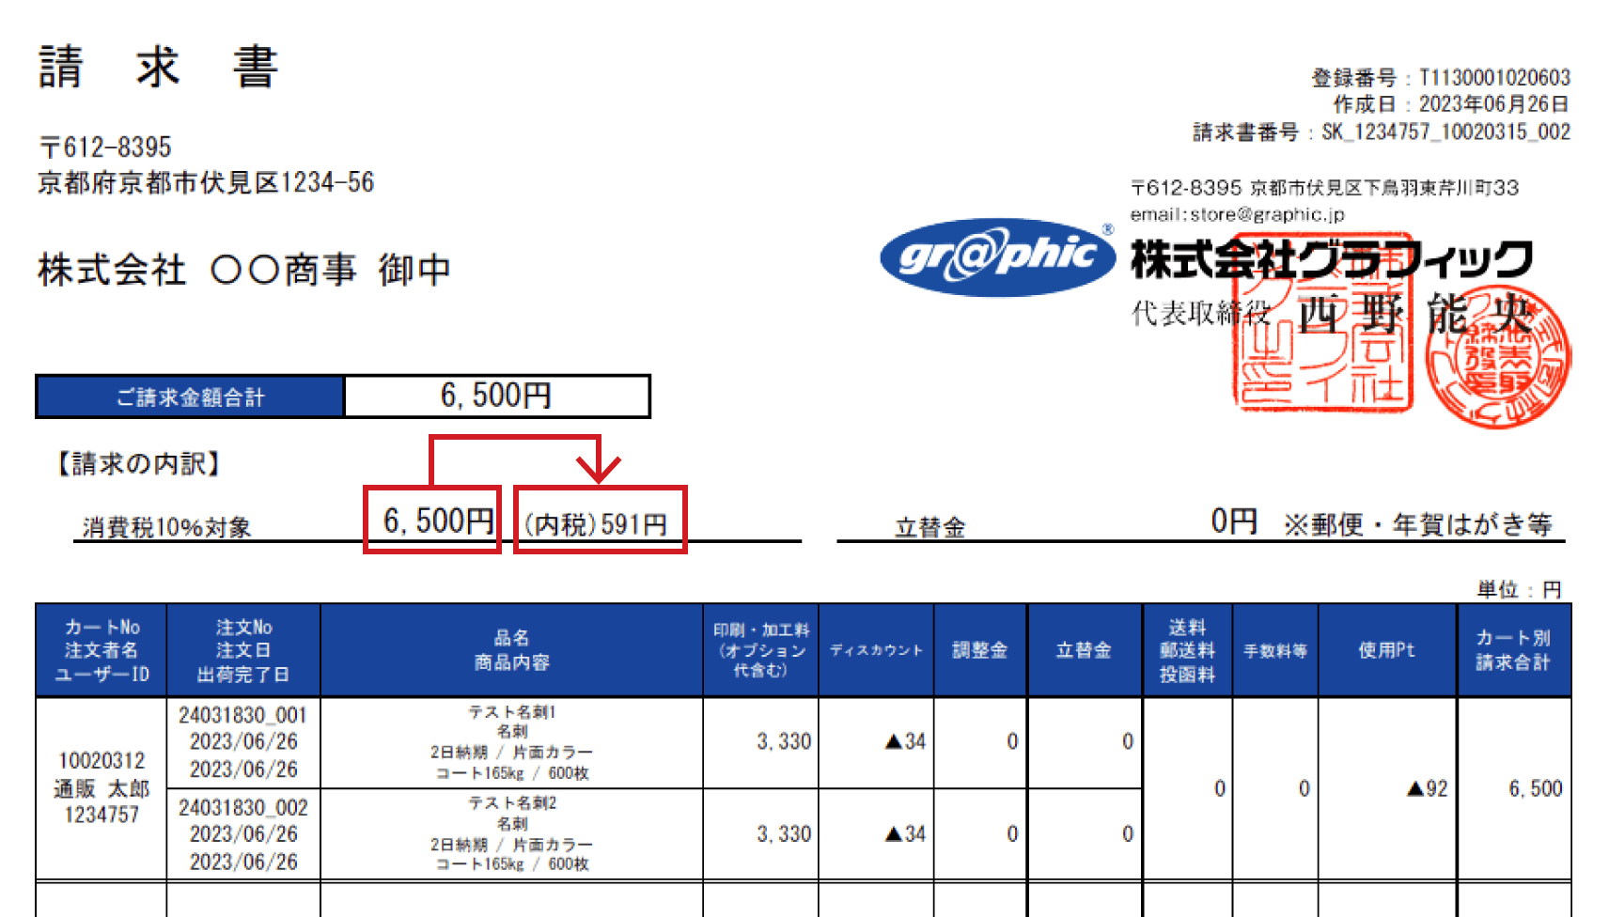Select note ※郵便・年賀はがき等

pyautogui.click(x=1418, y=524)
